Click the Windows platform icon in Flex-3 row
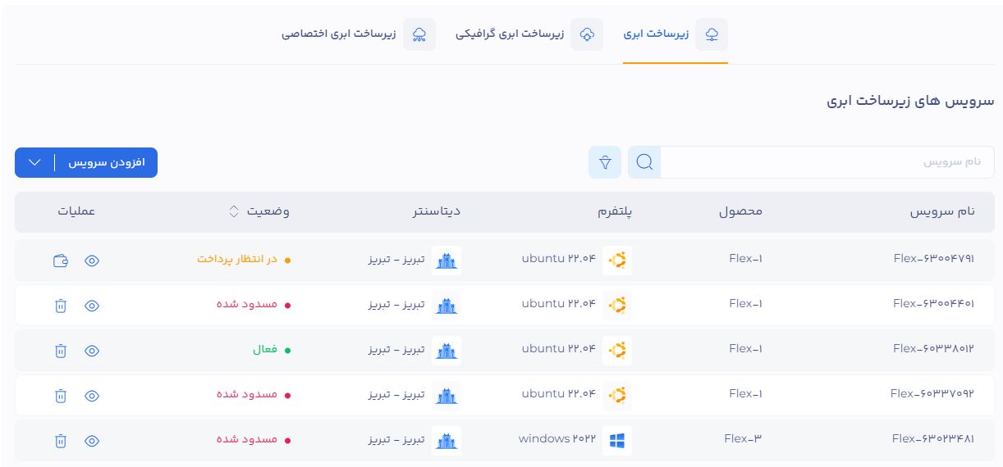This screenshot has height=467, width=1003. tap(616, 441)
